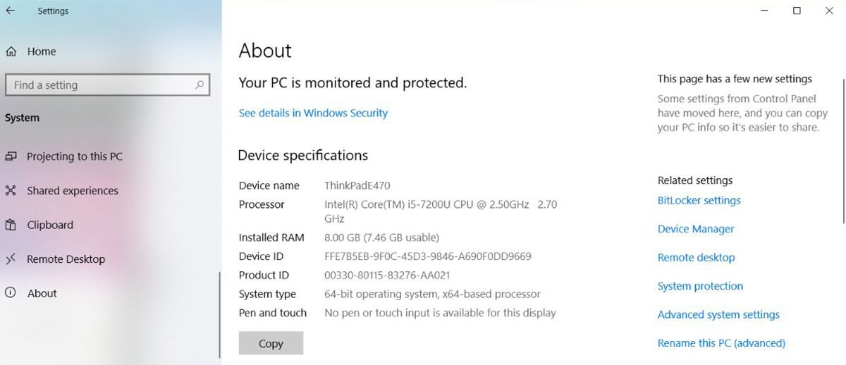Image resolution: width=846 pixels, height=365 pixels.
Task: Click the back arrow icon
Action: 11,11
